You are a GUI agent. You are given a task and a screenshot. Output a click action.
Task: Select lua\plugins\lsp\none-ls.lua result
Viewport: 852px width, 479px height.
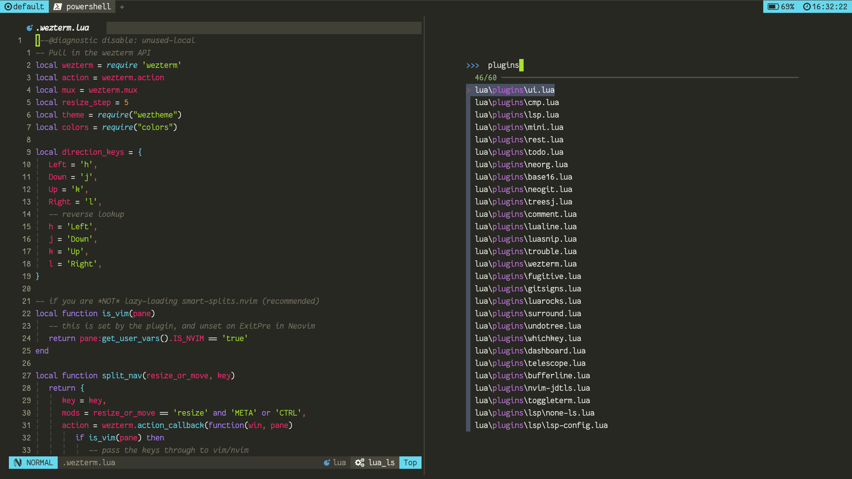click(535, 413)
